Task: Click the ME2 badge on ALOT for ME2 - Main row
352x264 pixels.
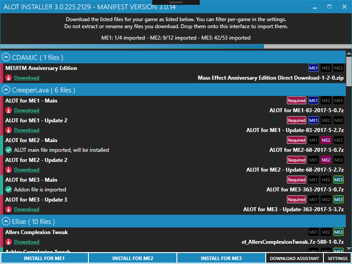Action: 326,140
